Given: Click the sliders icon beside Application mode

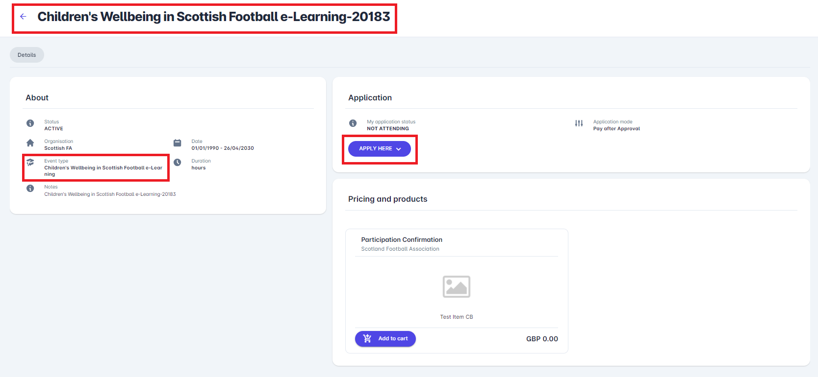Looking at the screenshot, I should point(579,123).
